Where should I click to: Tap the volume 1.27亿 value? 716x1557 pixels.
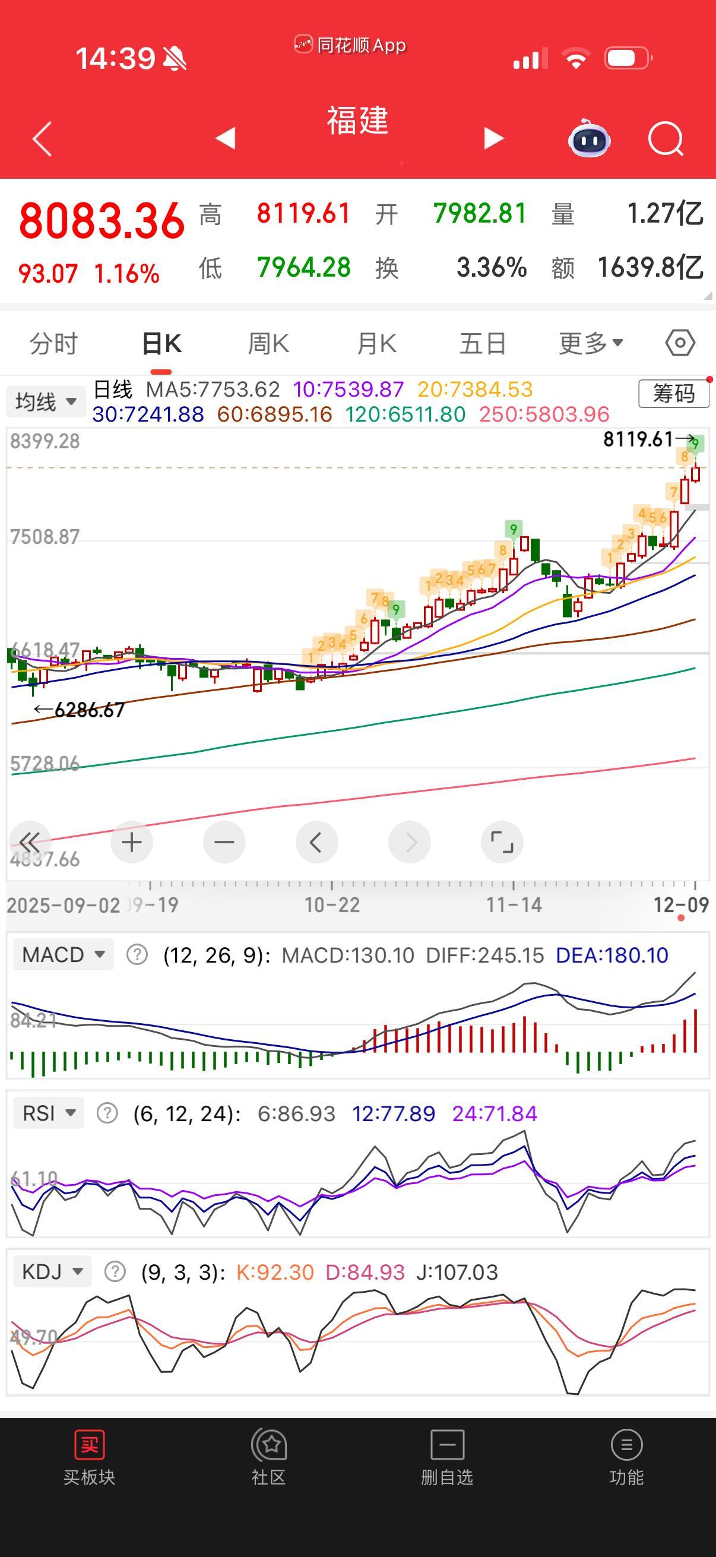(666, 213)
